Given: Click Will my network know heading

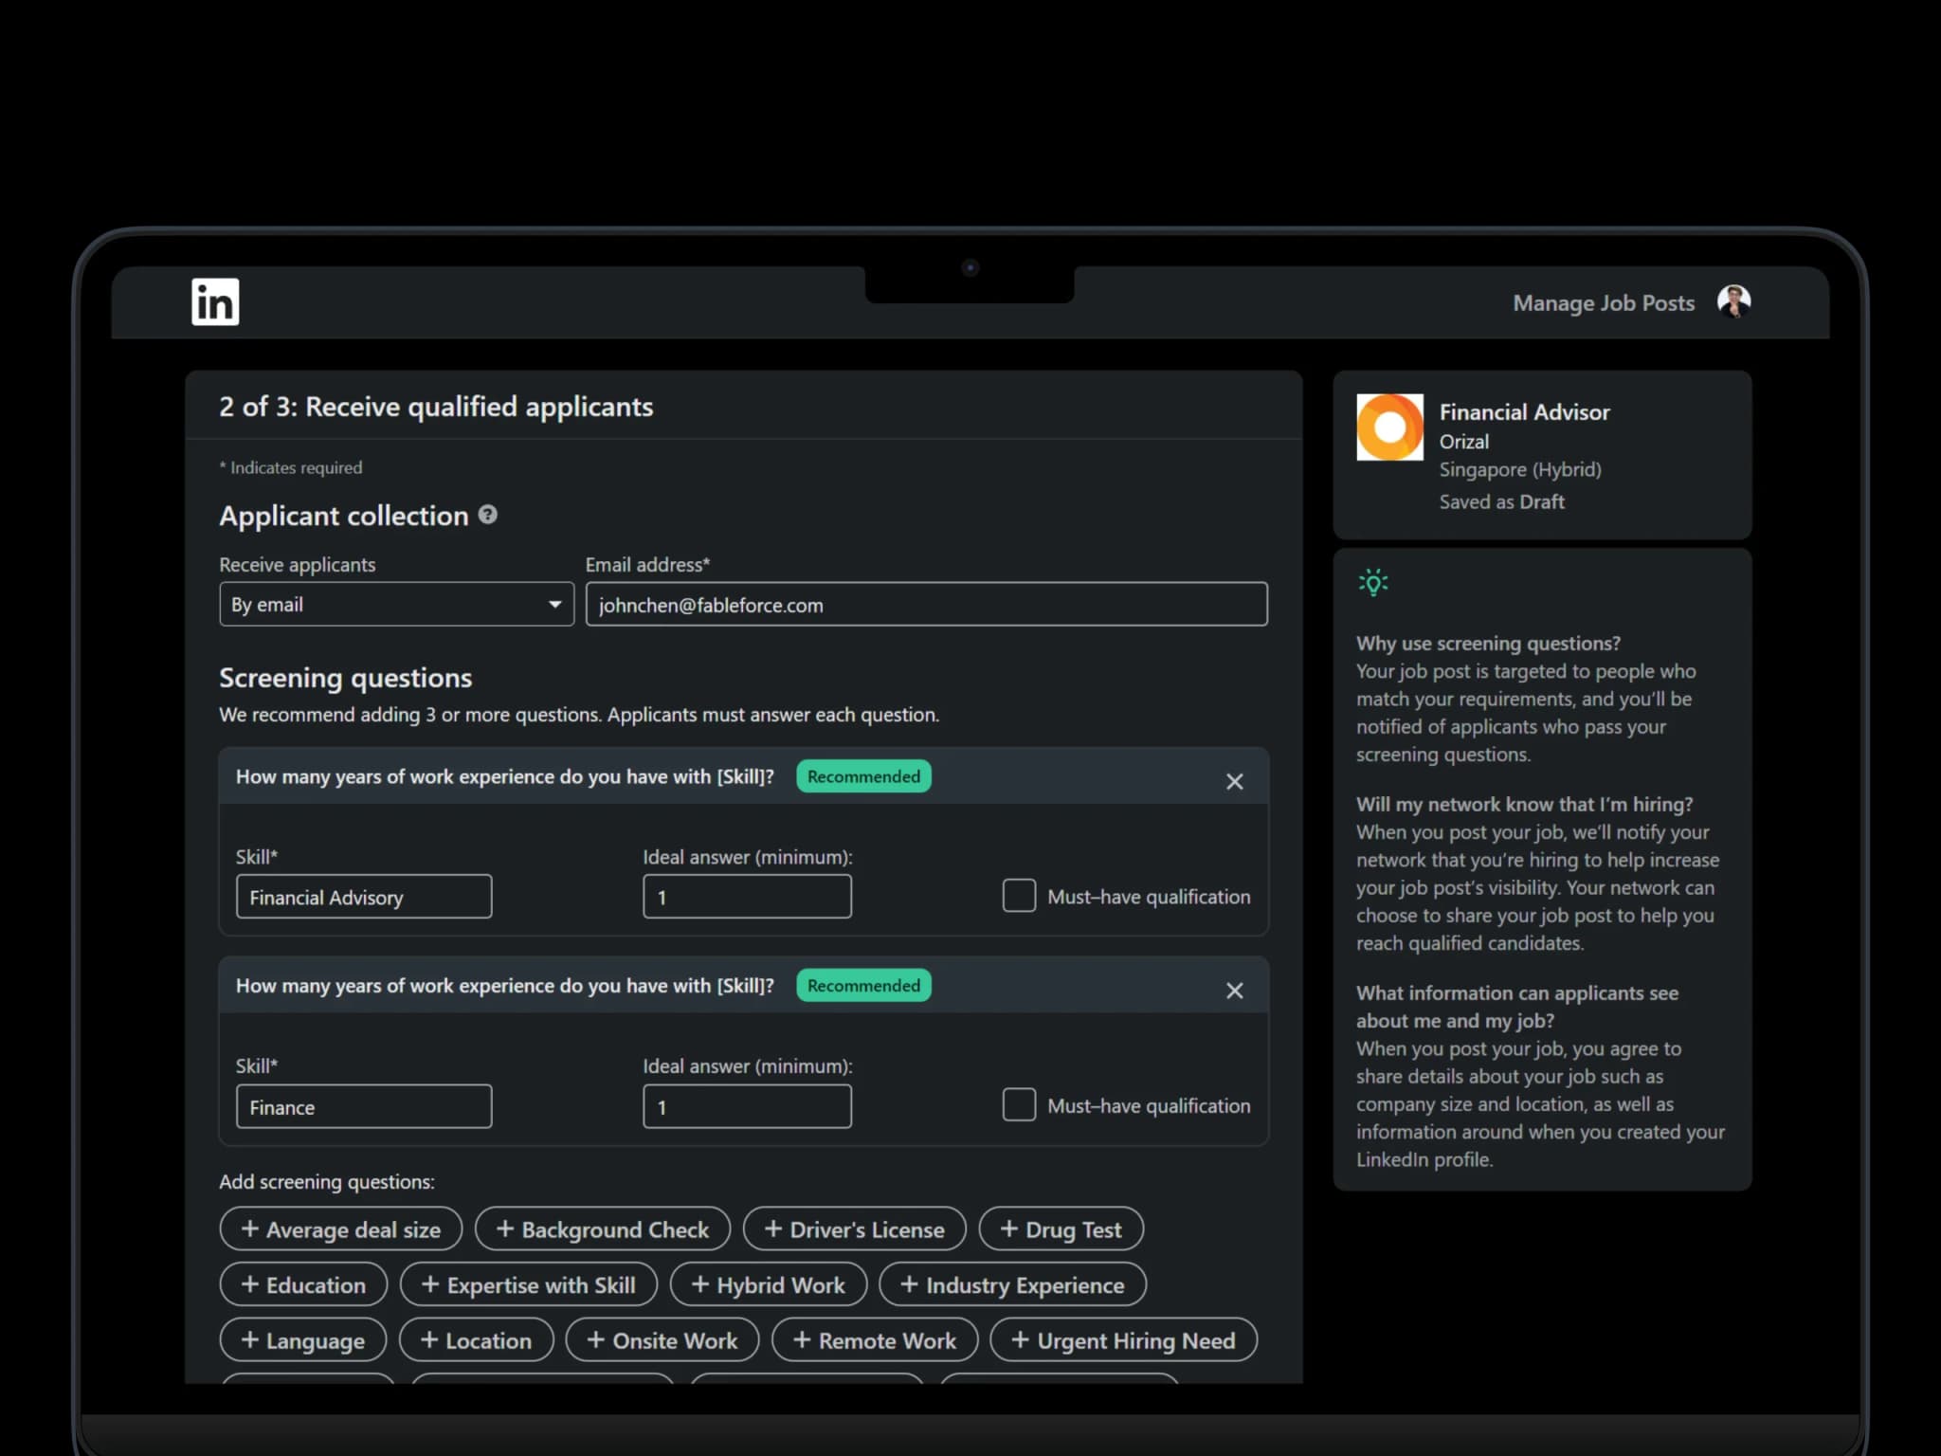Looking at the screenshot, I should (x=1524, y=805).
